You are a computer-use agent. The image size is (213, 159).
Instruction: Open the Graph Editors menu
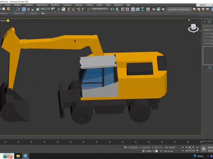tap(42, 5)
